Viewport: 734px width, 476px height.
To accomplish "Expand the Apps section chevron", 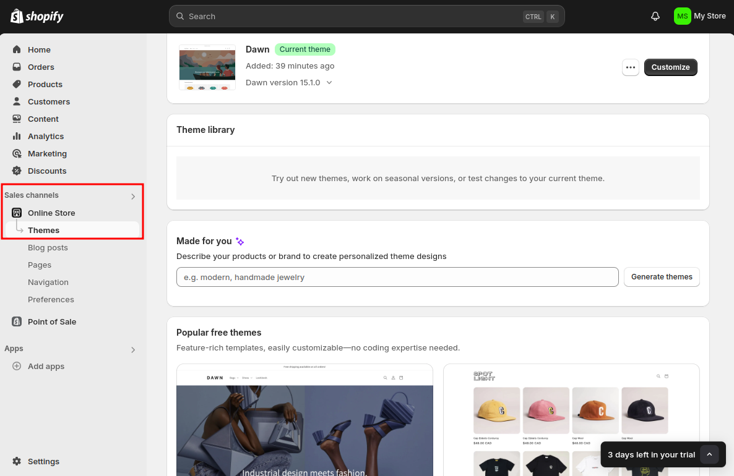I will coord(133,350).
